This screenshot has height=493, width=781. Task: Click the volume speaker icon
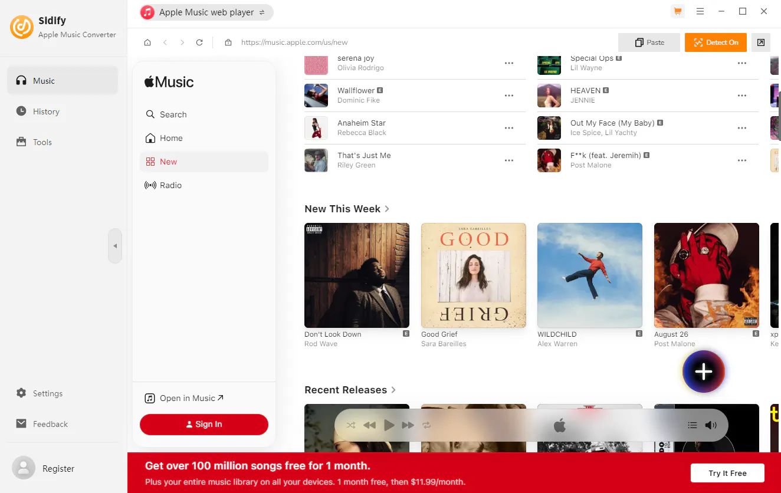tap(711, 425)
